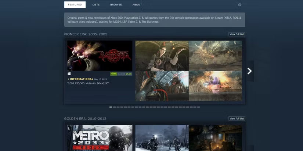Open Metro screenshot of soldiers in snow
303x151 pixels.
[x=162, y=138]
